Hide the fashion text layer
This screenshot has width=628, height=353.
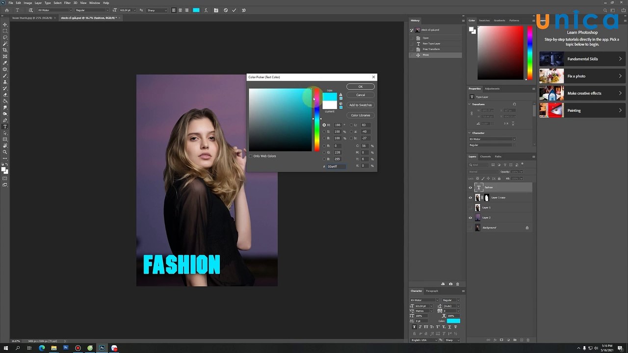(471, 187)
